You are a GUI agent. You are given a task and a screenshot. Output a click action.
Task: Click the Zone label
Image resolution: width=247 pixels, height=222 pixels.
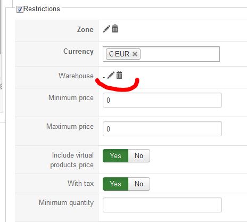pos(85,29)
